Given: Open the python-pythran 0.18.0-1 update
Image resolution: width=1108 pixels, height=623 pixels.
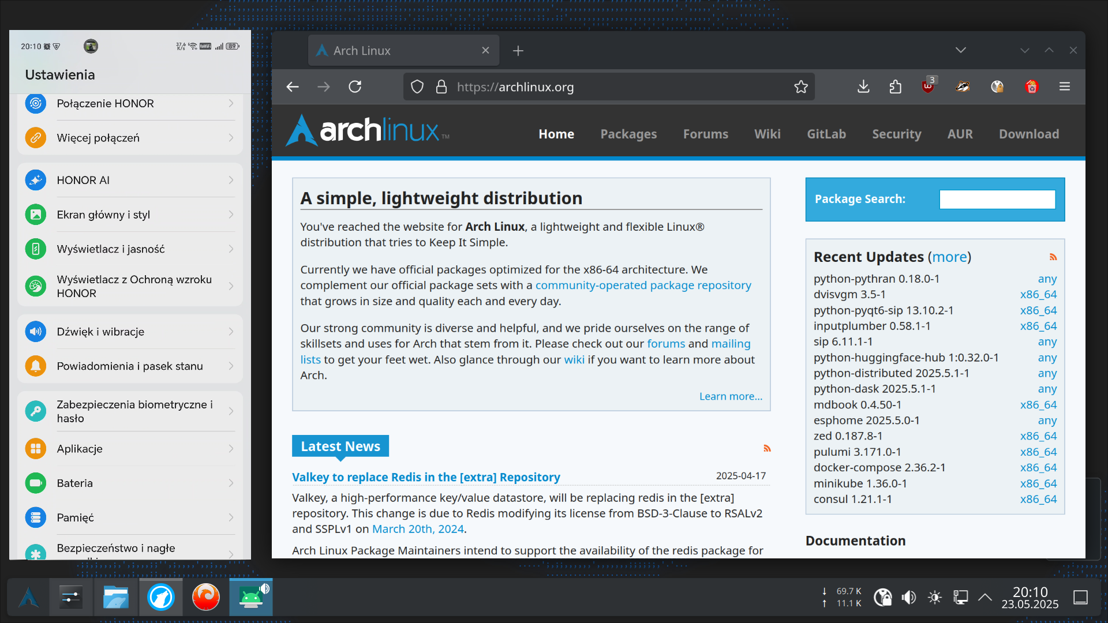Looking at the screenshot, I should coord(877,279).
